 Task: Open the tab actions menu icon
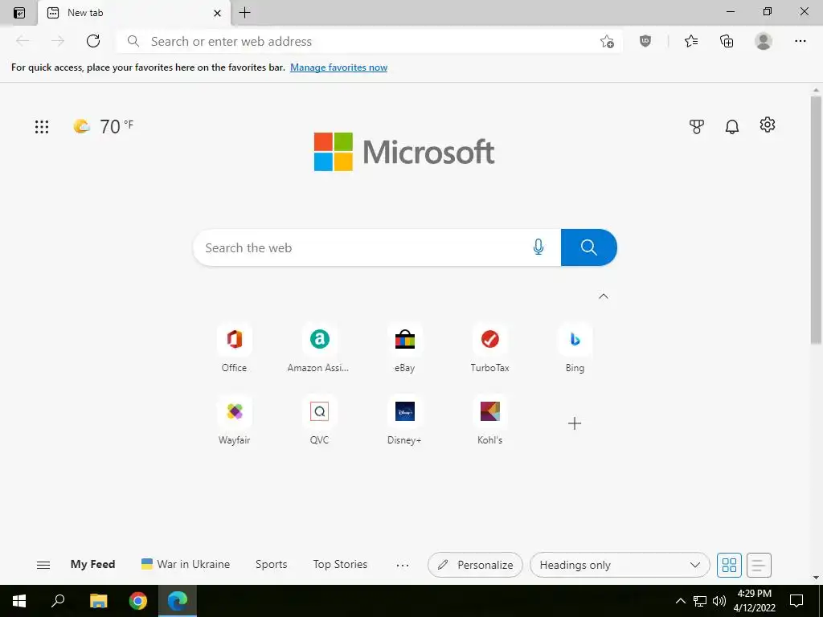(x=19, y=13)
